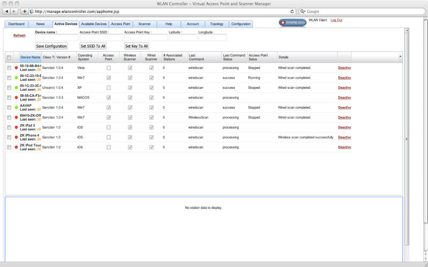Click the green status dot for AAVAP device

click(16, 107)
